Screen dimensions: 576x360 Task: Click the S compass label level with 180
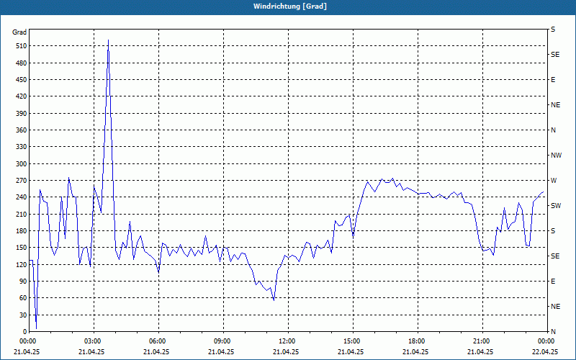pyautogui.click(x=553, y=231)
